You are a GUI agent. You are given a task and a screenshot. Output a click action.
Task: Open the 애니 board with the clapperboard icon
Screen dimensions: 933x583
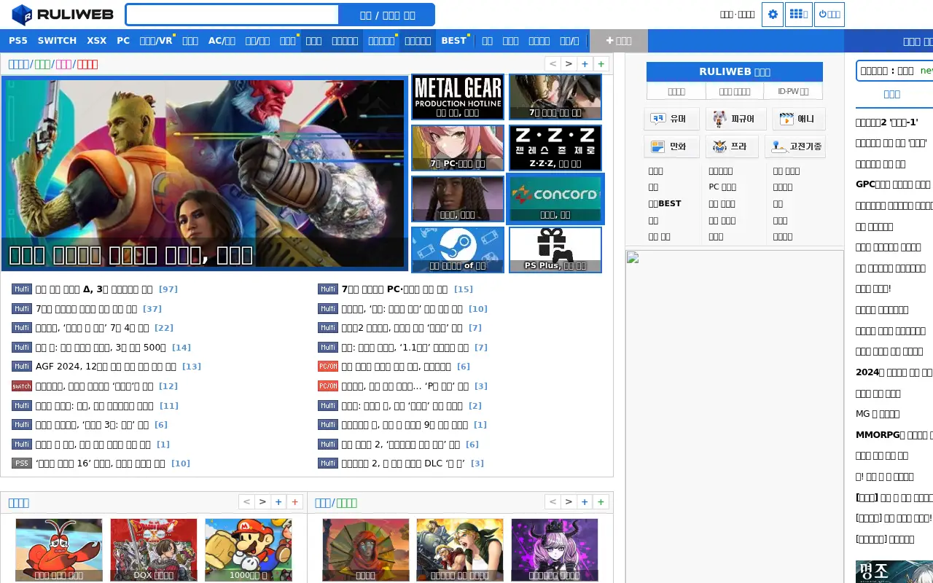coord(798,119)
